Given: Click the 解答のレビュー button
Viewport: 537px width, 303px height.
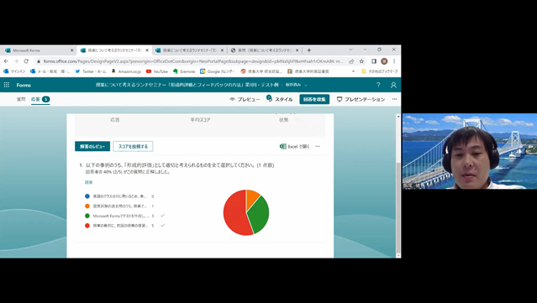Looking at the screenshot, I should pos(92,146).
